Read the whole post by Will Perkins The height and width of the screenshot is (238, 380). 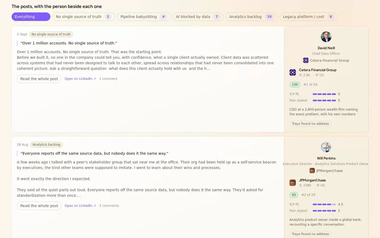[39, 206]
